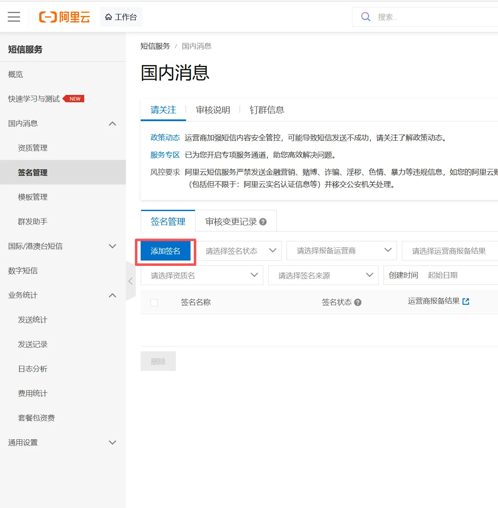Open 数字短信 in the sidebar
Image resolution: width=498 pixels, height=508 pixels.
(23, 271)
